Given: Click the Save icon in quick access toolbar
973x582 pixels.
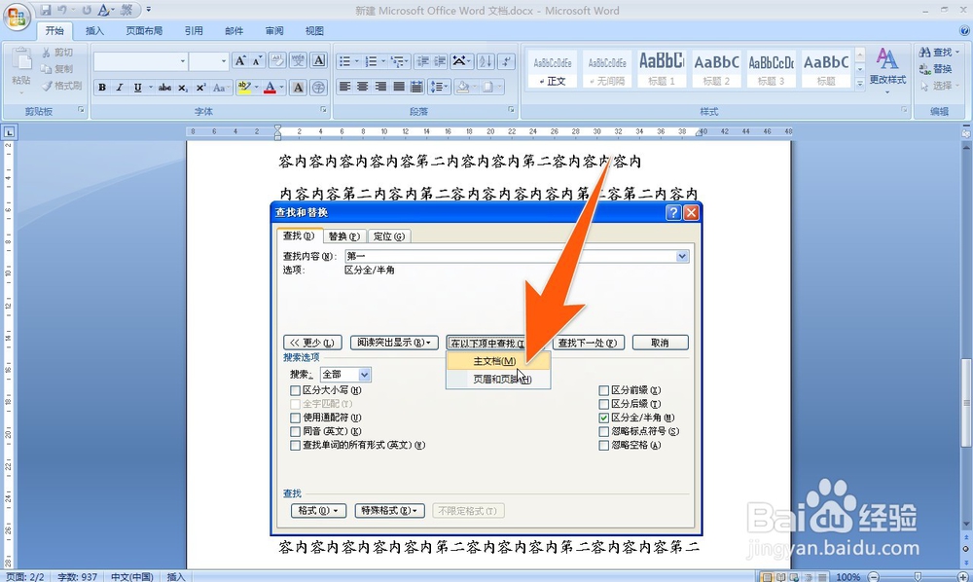Looking at the screenshot, I should coord(46,10).
